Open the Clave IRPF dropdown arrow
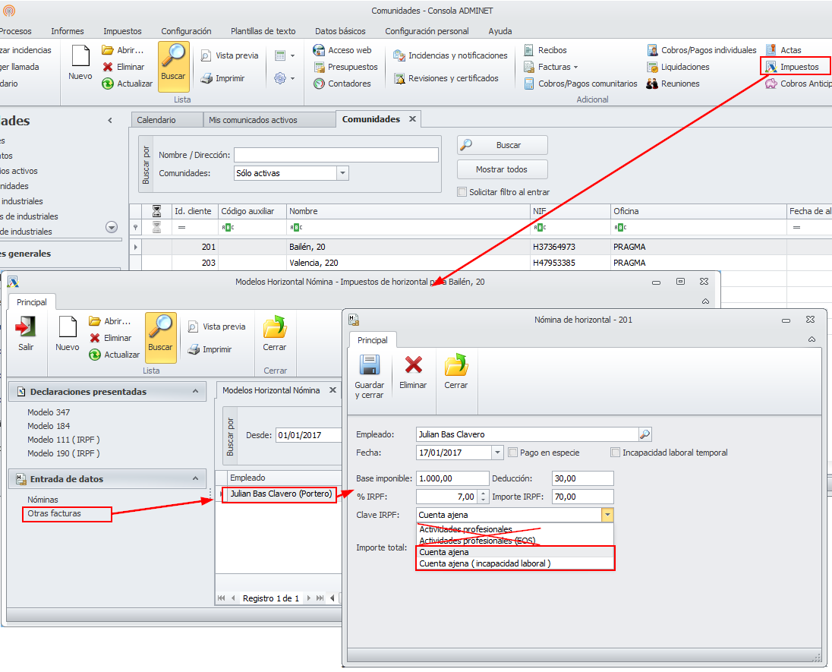 (x=607, y=515)
